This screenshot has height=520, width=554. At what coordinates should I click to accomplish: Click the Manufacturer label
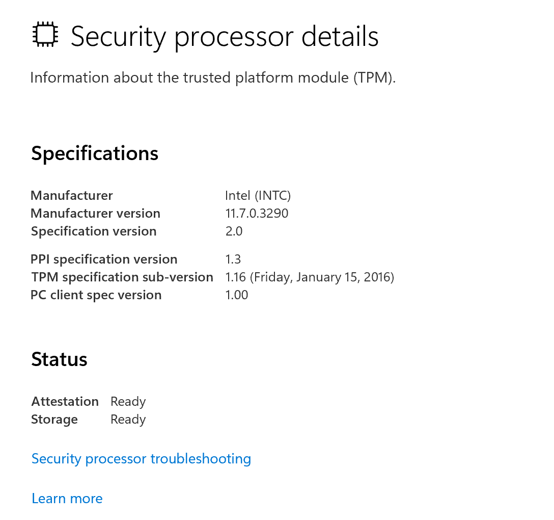pos(72,195)
